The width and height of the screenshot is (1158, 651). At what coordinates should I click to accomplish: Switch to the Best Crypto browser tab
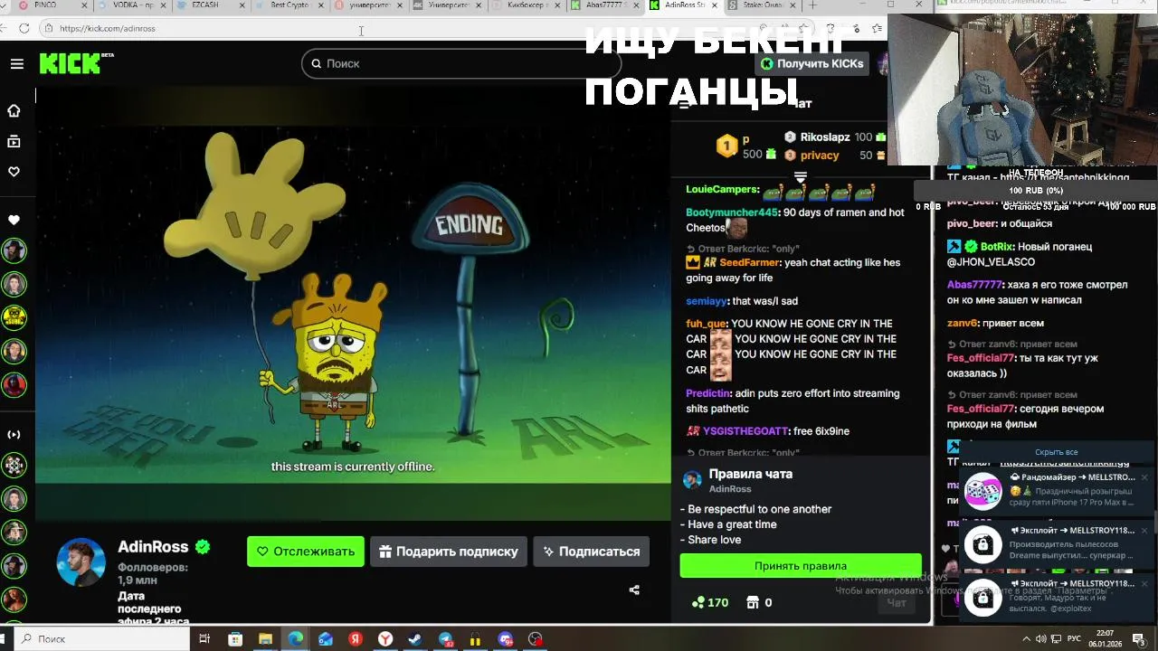(x=289, y=5)
